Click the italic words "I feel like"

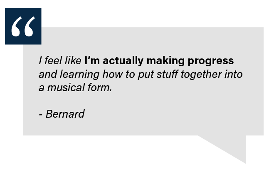click(60, 60)
